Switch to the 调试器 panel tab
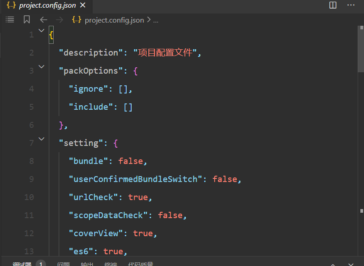The width and height of the screenshot is (364, 266). (22, 264)
